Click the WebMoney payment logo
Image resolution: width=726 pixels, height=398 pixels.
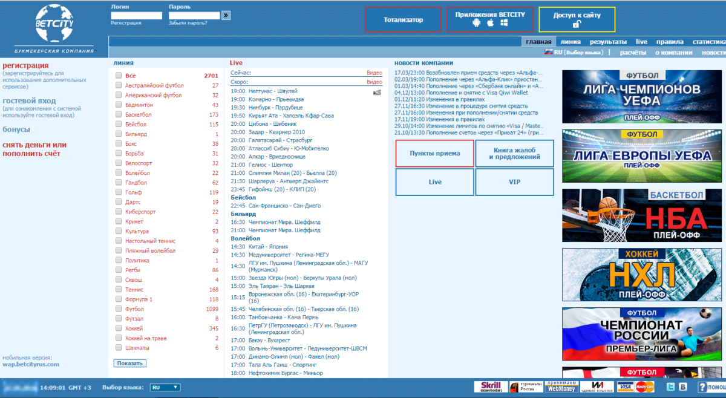point(561,387)
